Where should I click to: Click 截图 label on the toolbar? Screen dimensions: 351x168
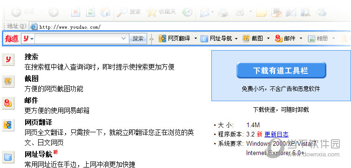tap(257, 39)
